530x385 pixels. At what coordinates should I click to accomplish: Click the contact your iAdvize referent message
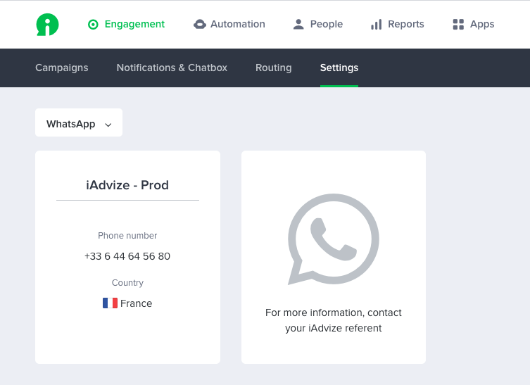pyautogui.click(x=334, y=320)
